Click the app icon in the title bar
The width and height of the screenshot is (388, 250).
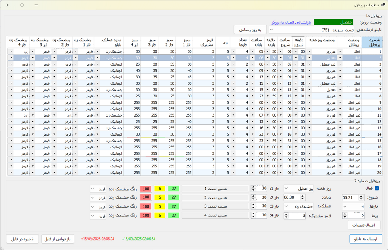383,5
